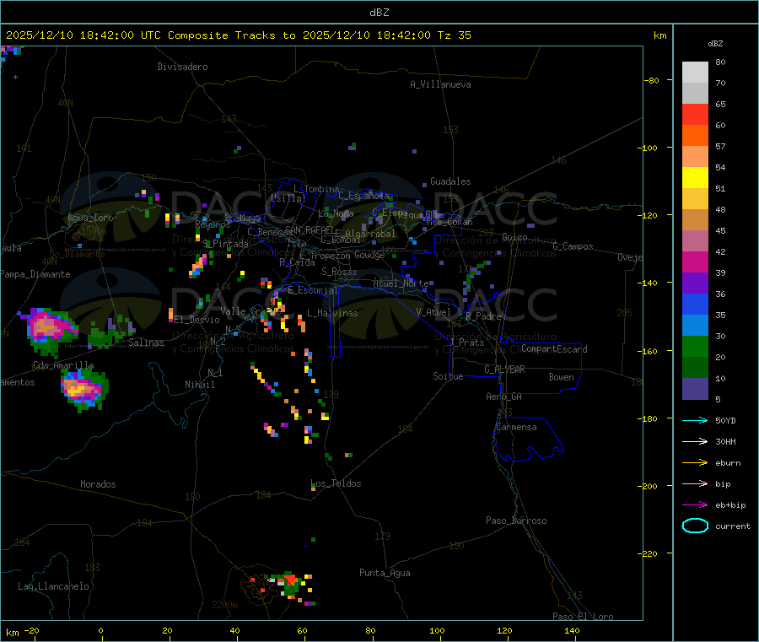
Task: Click the eb+bip magenta arrow legend icon
Action: coord(695,505)
